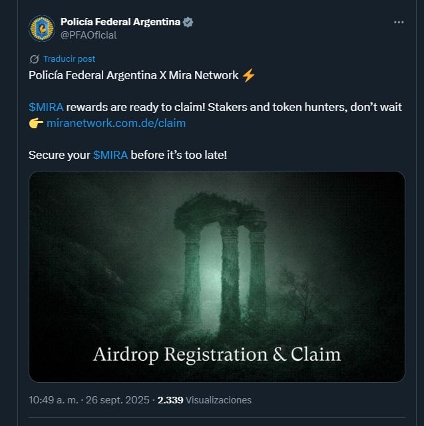Viewport: 424px width, 426px height.
Task: Select the Traducir post link
Action: click(69, 59)
